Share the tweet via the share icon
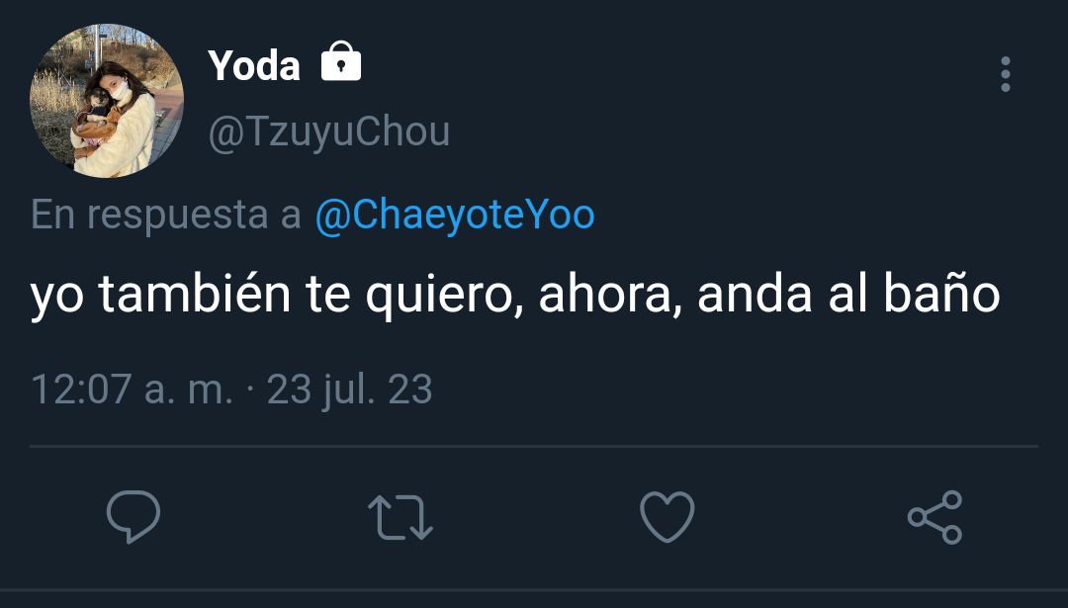This screenshot has height=608, width=1068. (x=935, y=517)
